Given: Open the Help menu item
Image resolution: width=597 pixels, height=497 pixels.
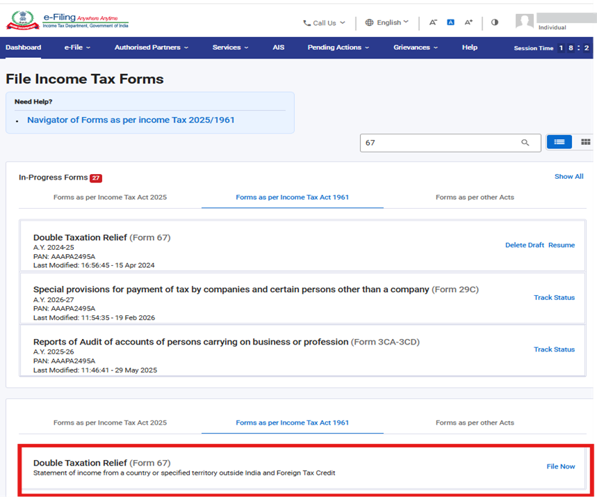Looking at the screenshot, I should pos(470,47).
